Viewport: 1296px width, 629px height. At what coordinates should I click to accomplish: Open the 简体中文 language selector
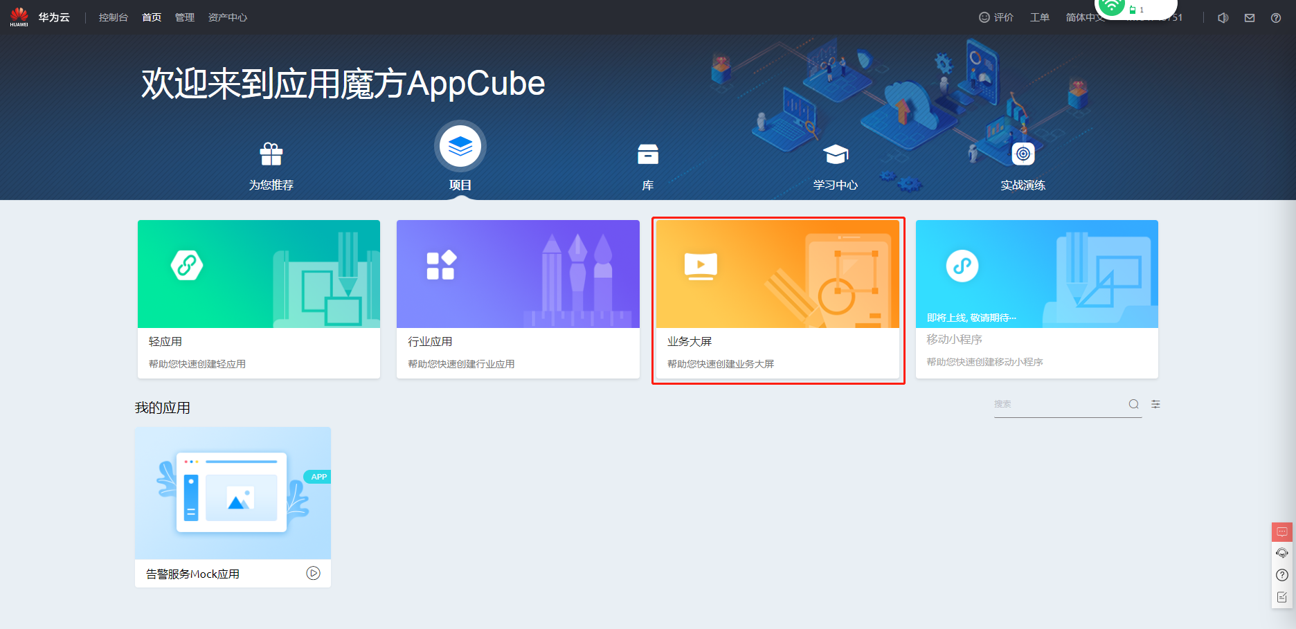(x=1085, y=17)
